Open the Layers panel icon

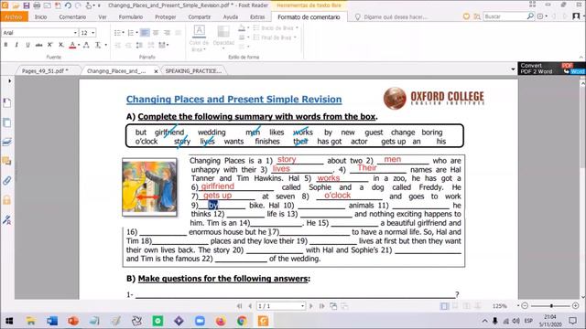[7, 143]
